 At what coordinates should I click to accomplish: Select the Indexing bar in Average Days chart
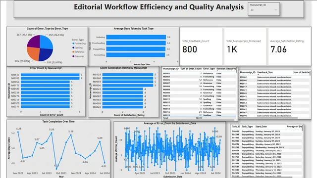pos(136,37)
